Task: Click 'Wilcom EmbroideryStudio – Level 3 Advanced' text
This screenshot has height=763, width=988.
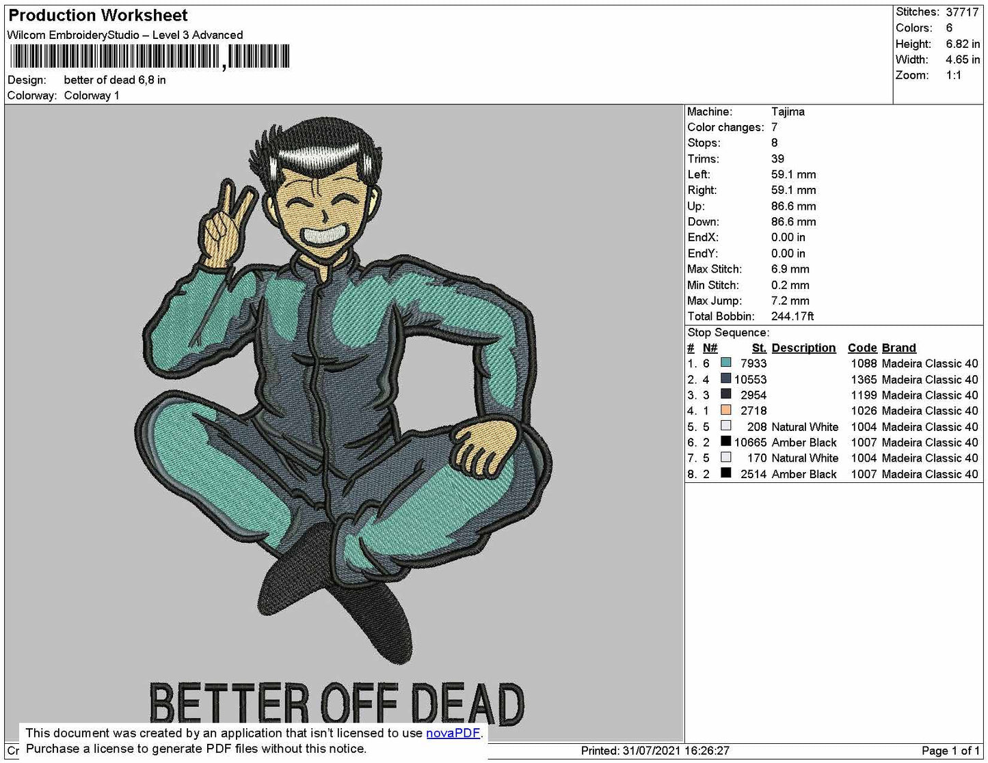Action: coord(125,35)
